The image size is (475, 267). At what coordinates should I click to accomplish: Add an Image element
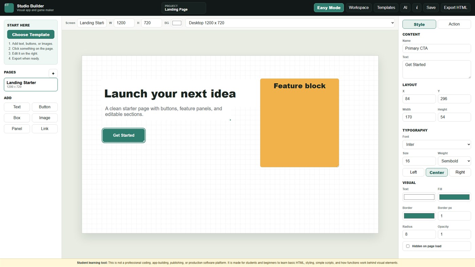[x=44, y=118]
